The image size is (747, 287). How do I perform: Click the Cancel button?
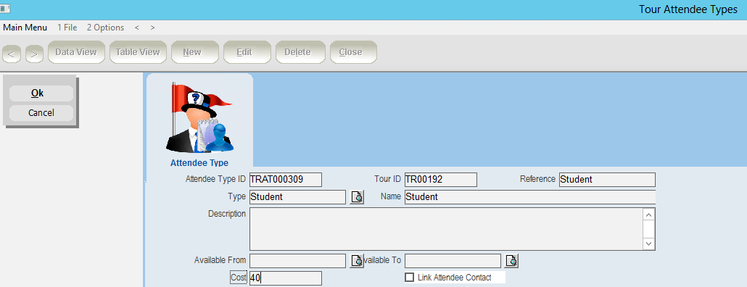[41, 113]
